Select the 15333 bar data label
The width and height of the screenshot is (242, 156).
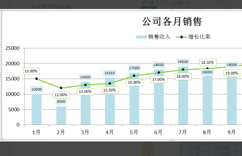coord(110,73)
